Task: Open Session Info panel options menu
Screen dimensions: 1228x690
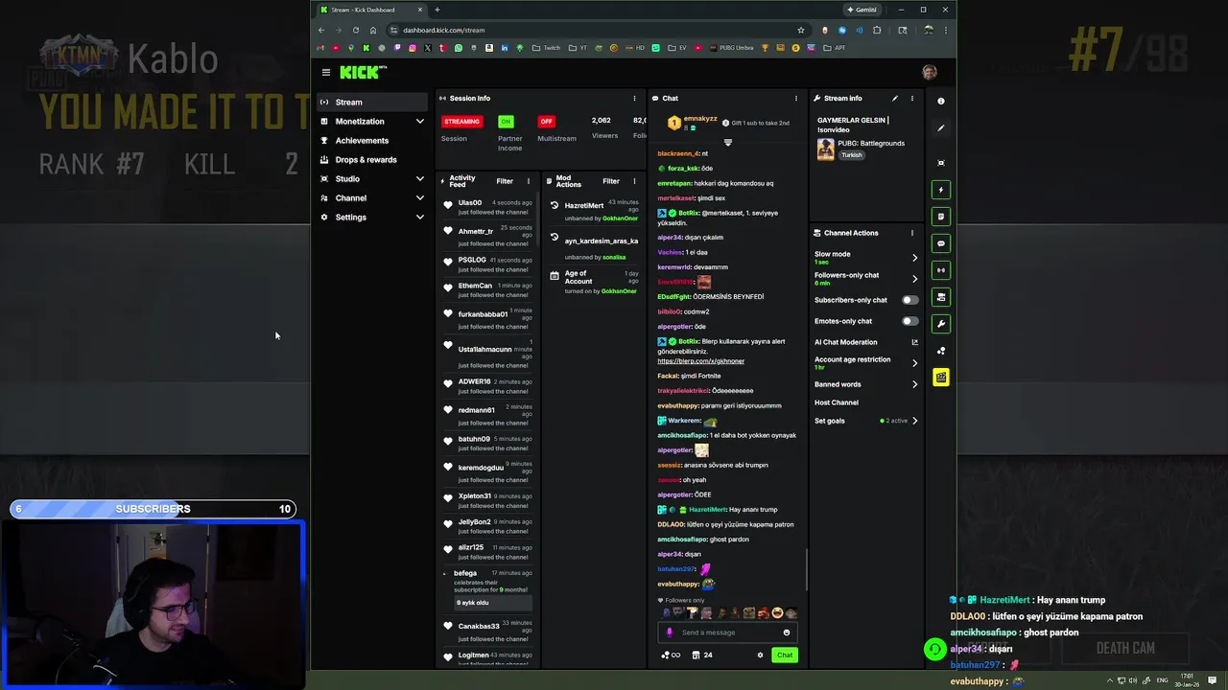Action: (x=634, y=98)
